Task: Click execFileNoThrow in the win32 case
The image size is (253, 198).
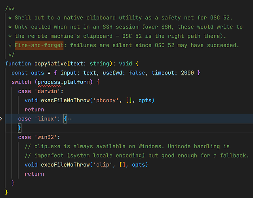Action: point(65,165)
